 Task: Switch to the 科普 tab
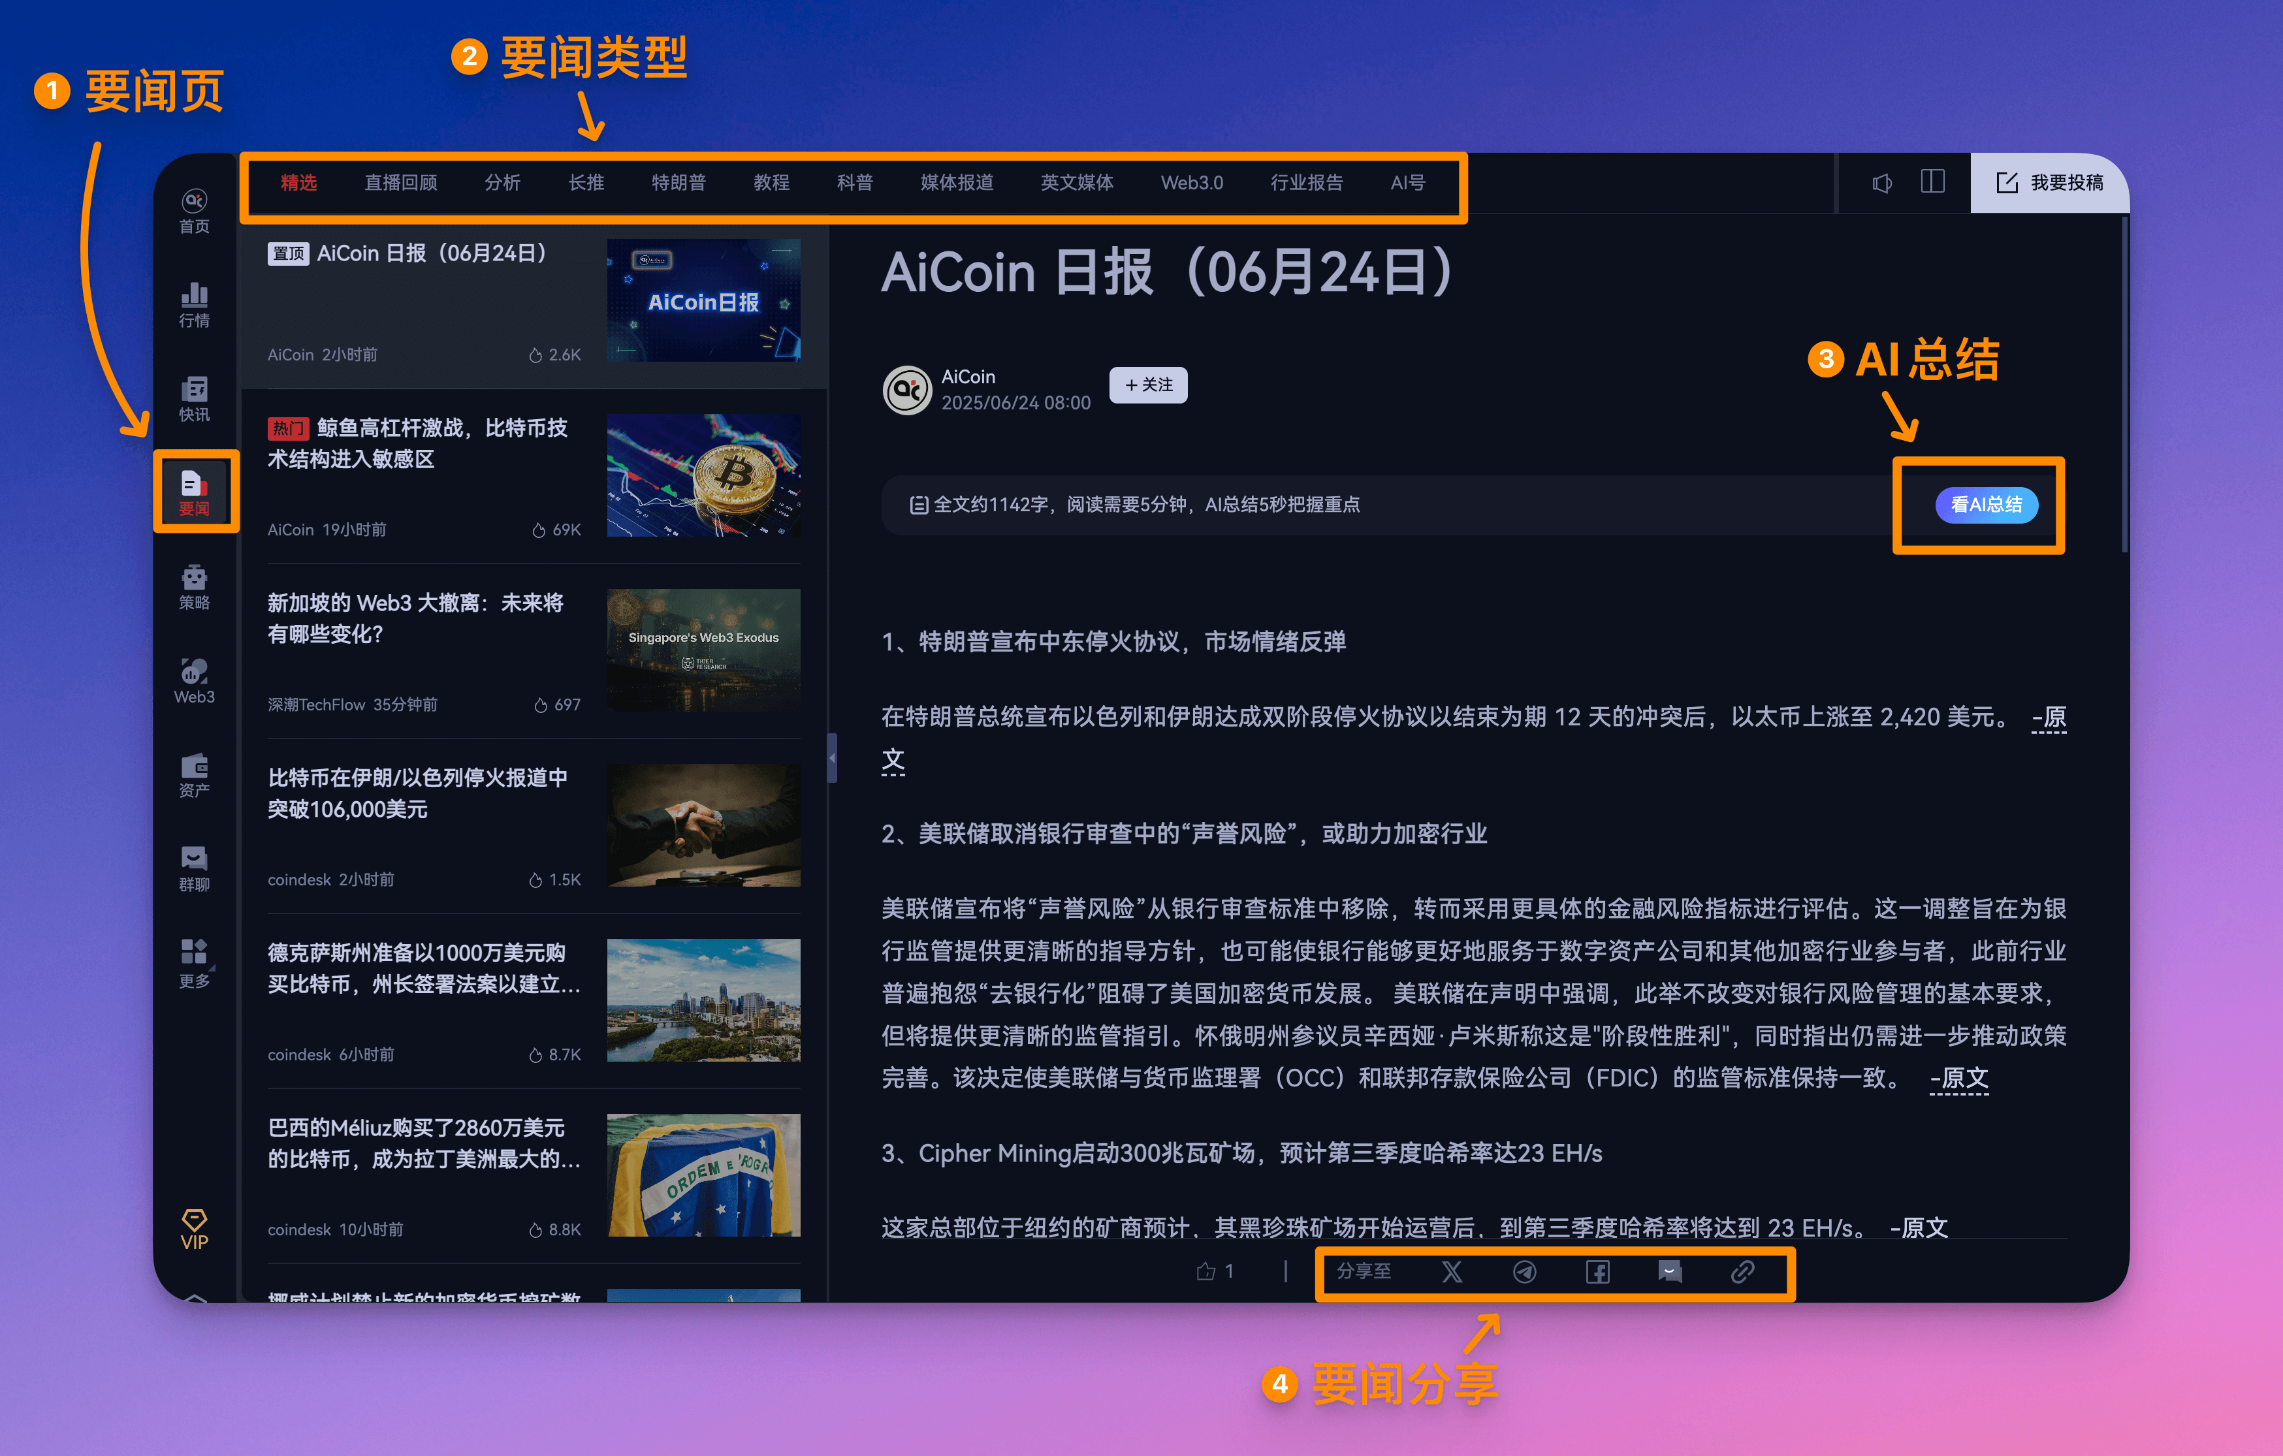[x=855, y=183]
